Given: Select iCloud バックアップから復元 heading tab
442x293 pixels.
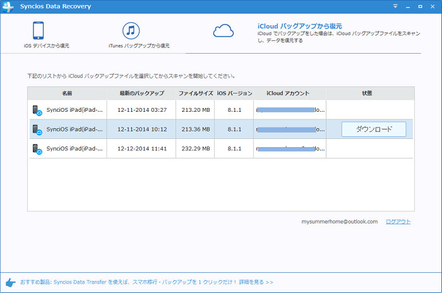Looking at the screenshot, I should pos(299,27).
